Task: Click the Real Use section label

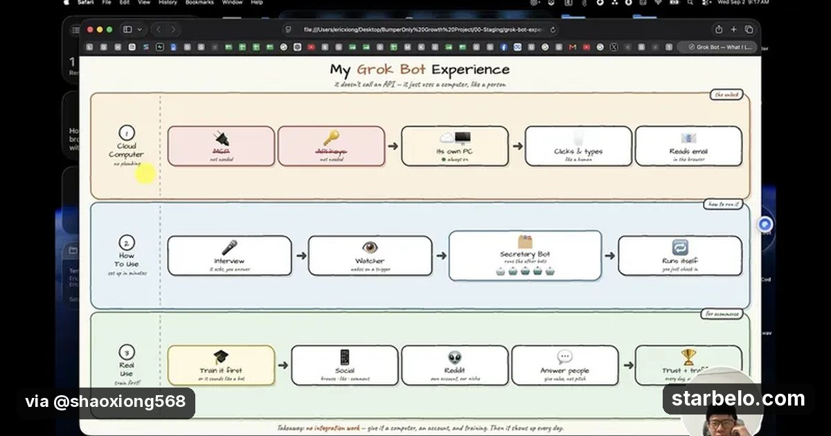Action: coord(126,369)
